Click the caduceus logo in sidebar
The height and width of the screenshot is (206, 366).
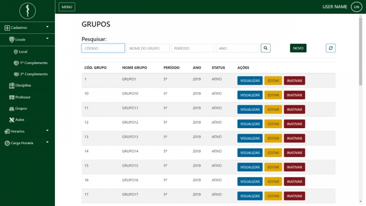[x=27, y=10]
